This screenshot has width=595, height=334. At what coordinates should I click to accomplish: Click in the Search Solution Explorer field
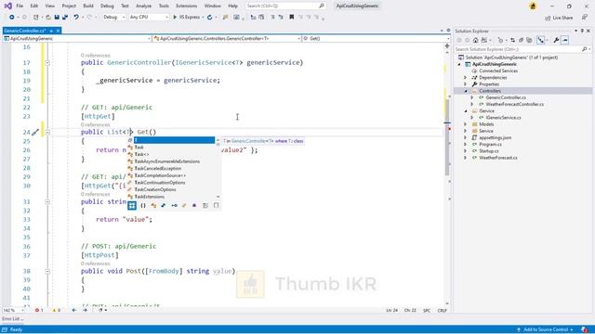[518, 49]
